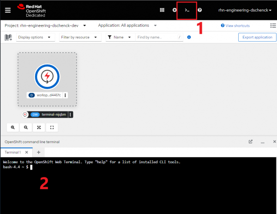Screen dimensions: 277x214
Task: Expand Application: All applications dropdown
Action: 127,25
